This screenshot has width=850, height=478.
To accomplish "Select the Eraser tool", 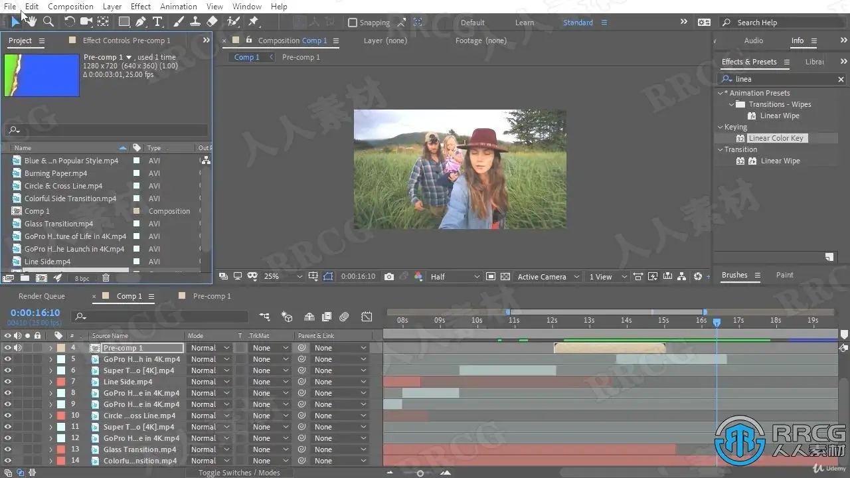I will [212, 22].
